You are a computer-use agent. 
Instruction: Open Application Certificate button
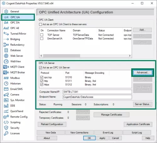tap(138, 124)
